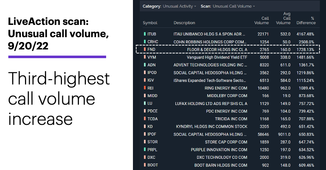Select the IPOF symbol row

[x=229, y=134]
